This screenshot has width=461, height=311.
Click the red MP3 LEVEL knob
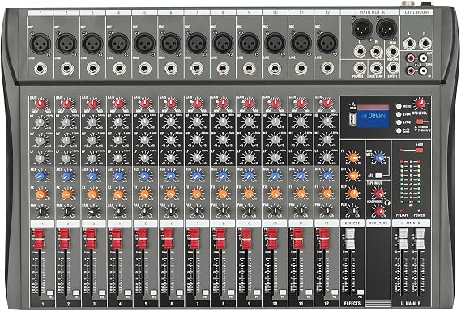pyautogui.click(x=420, y=104)
